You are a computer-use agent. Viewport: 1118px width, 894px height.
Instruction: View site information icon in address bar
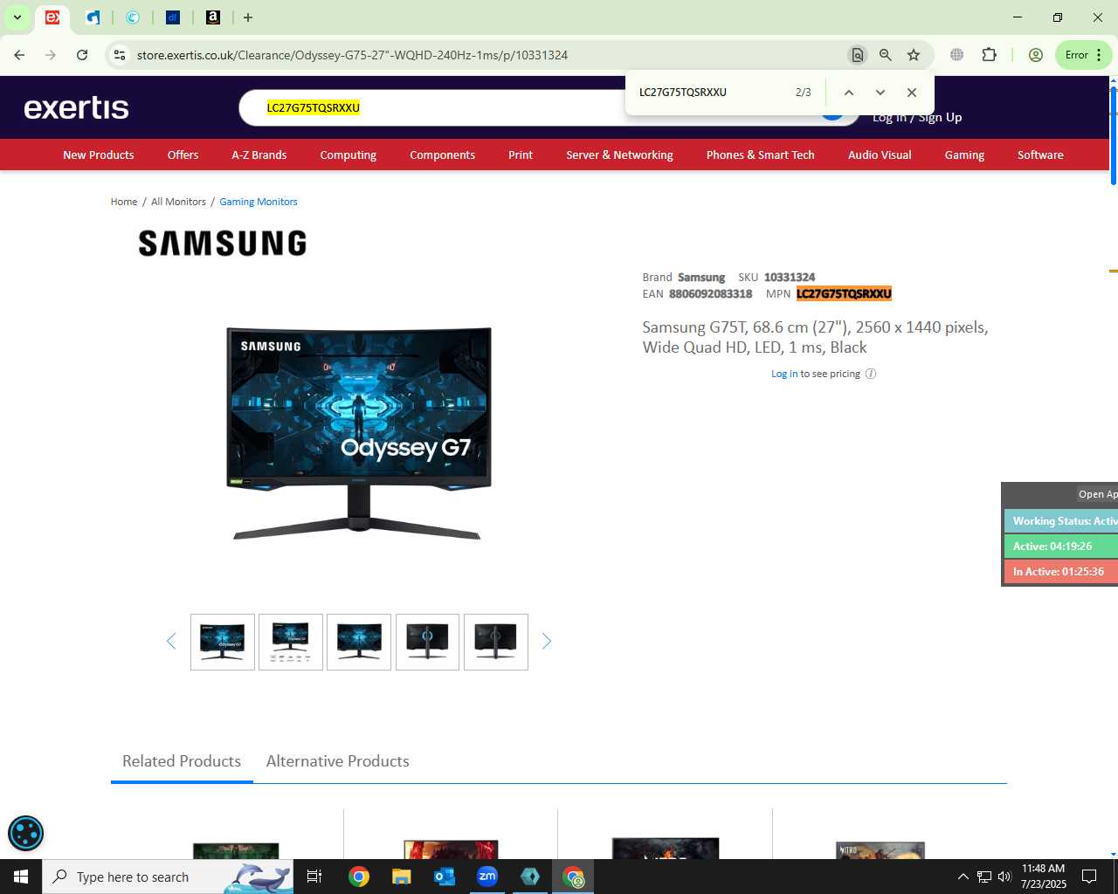coord(120,55)
